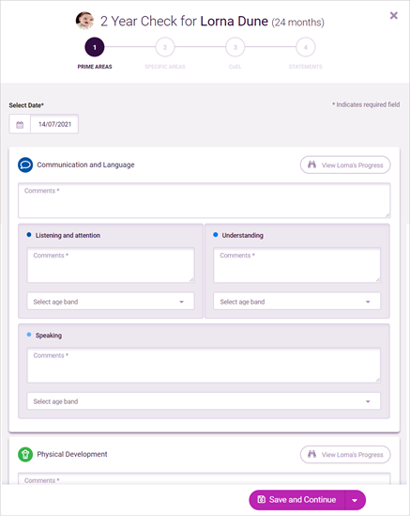Image resolution: width=410 pixels, height=516 pixels.
Task: Click Save and Continue button
Action: point(297,500)
